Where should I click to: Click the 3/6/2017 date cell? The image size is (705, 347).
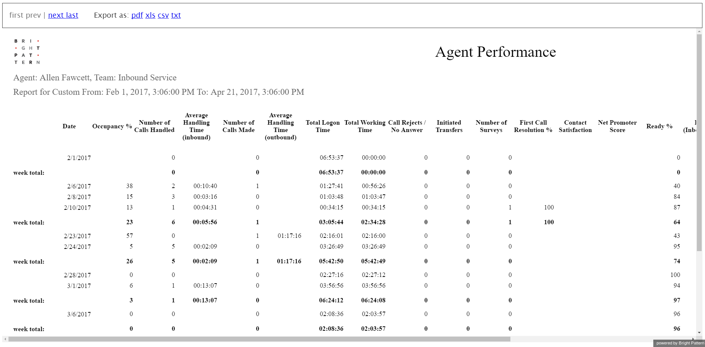pos(79,314)
